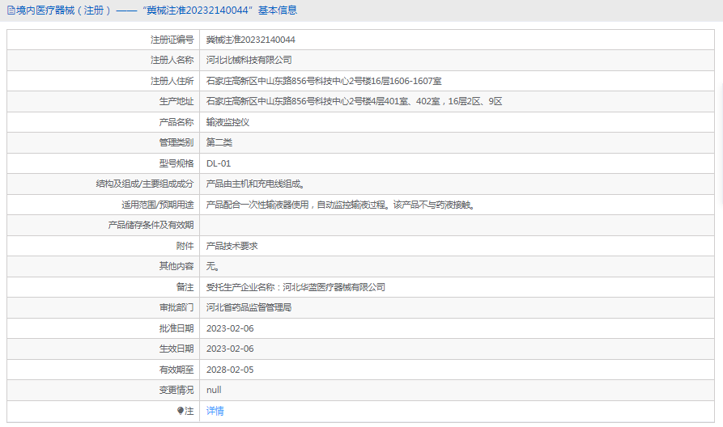Click the 产品储存条件及有效期 label
Viewport: 723px width, 427px height.
(151, 225)
